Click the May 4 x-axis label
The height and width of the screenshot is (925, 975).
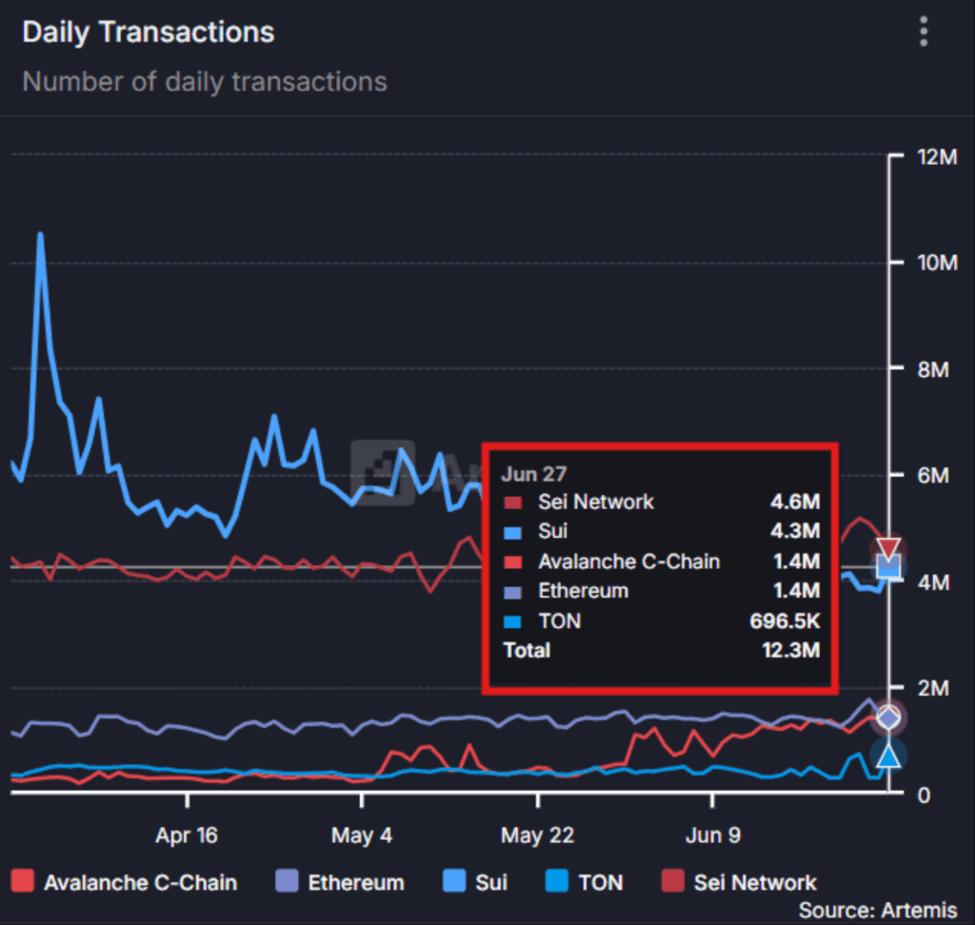click(362, 835)
